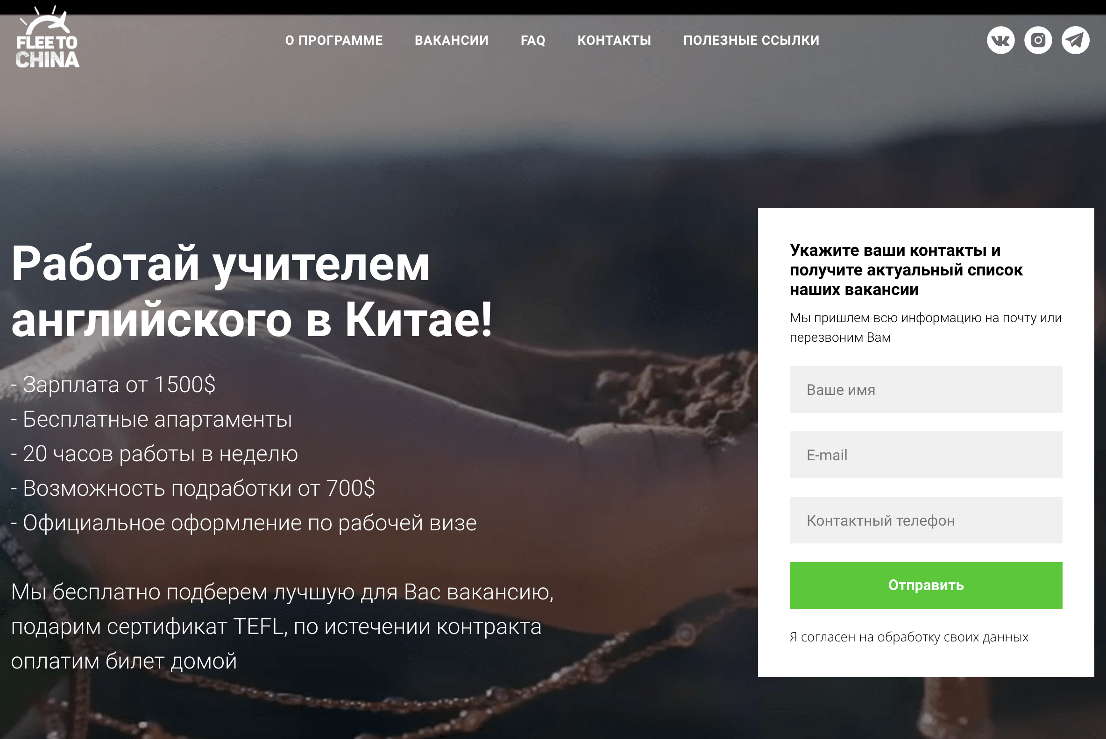Click the Работай учителем английского headline
Screen dimensions: 1106x739
(252, 292)
